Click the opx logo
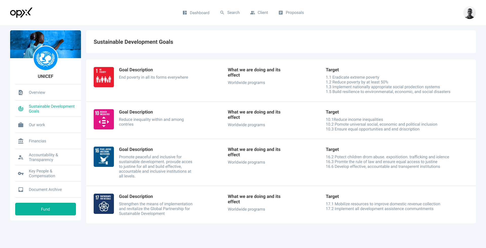Viewport: 486px width, 248px height. (21, 12)
